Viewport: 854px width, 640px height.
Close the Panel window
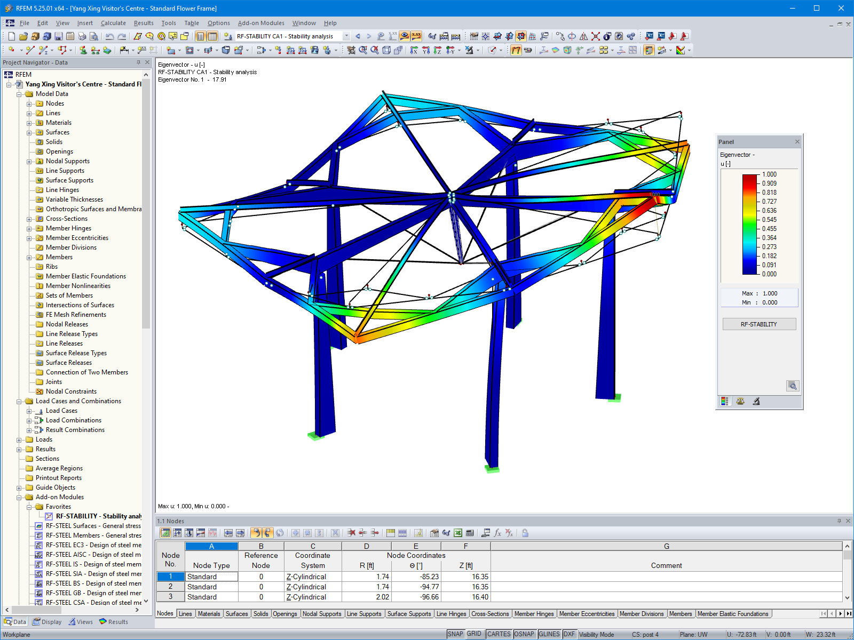(797, 142)
